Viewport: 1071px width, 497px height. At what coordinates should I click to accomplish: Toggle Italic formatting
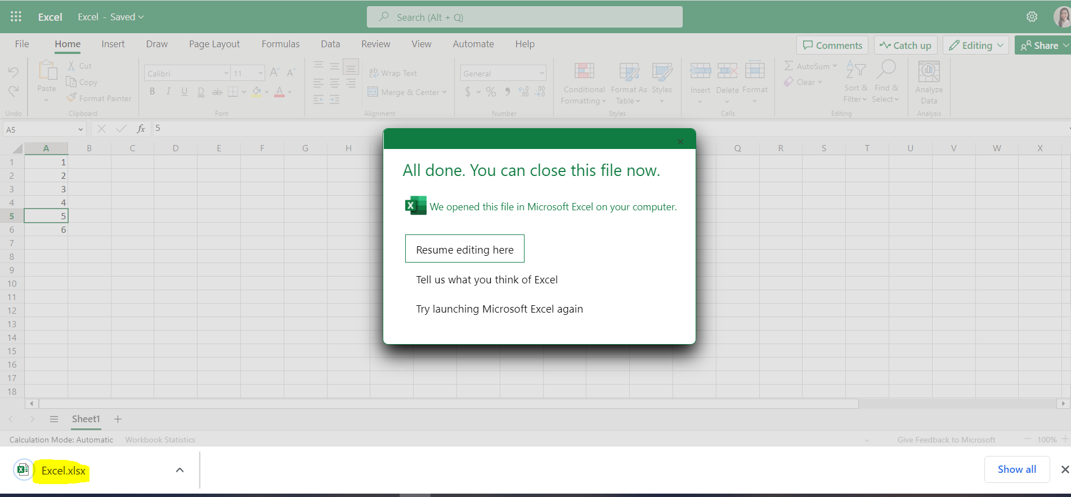pos(168,91)
